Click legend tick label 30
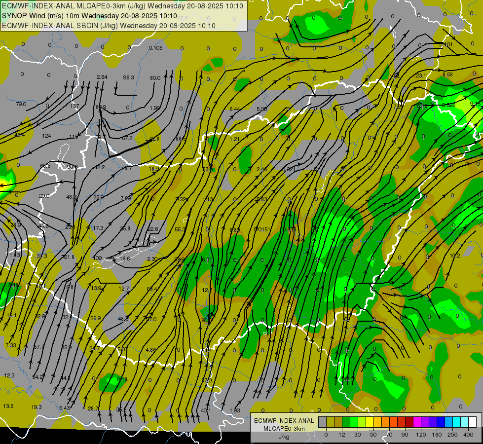Image resolution: width=483 pixels, height=444 pixels. pyautogui.click(x=357, y=435)
